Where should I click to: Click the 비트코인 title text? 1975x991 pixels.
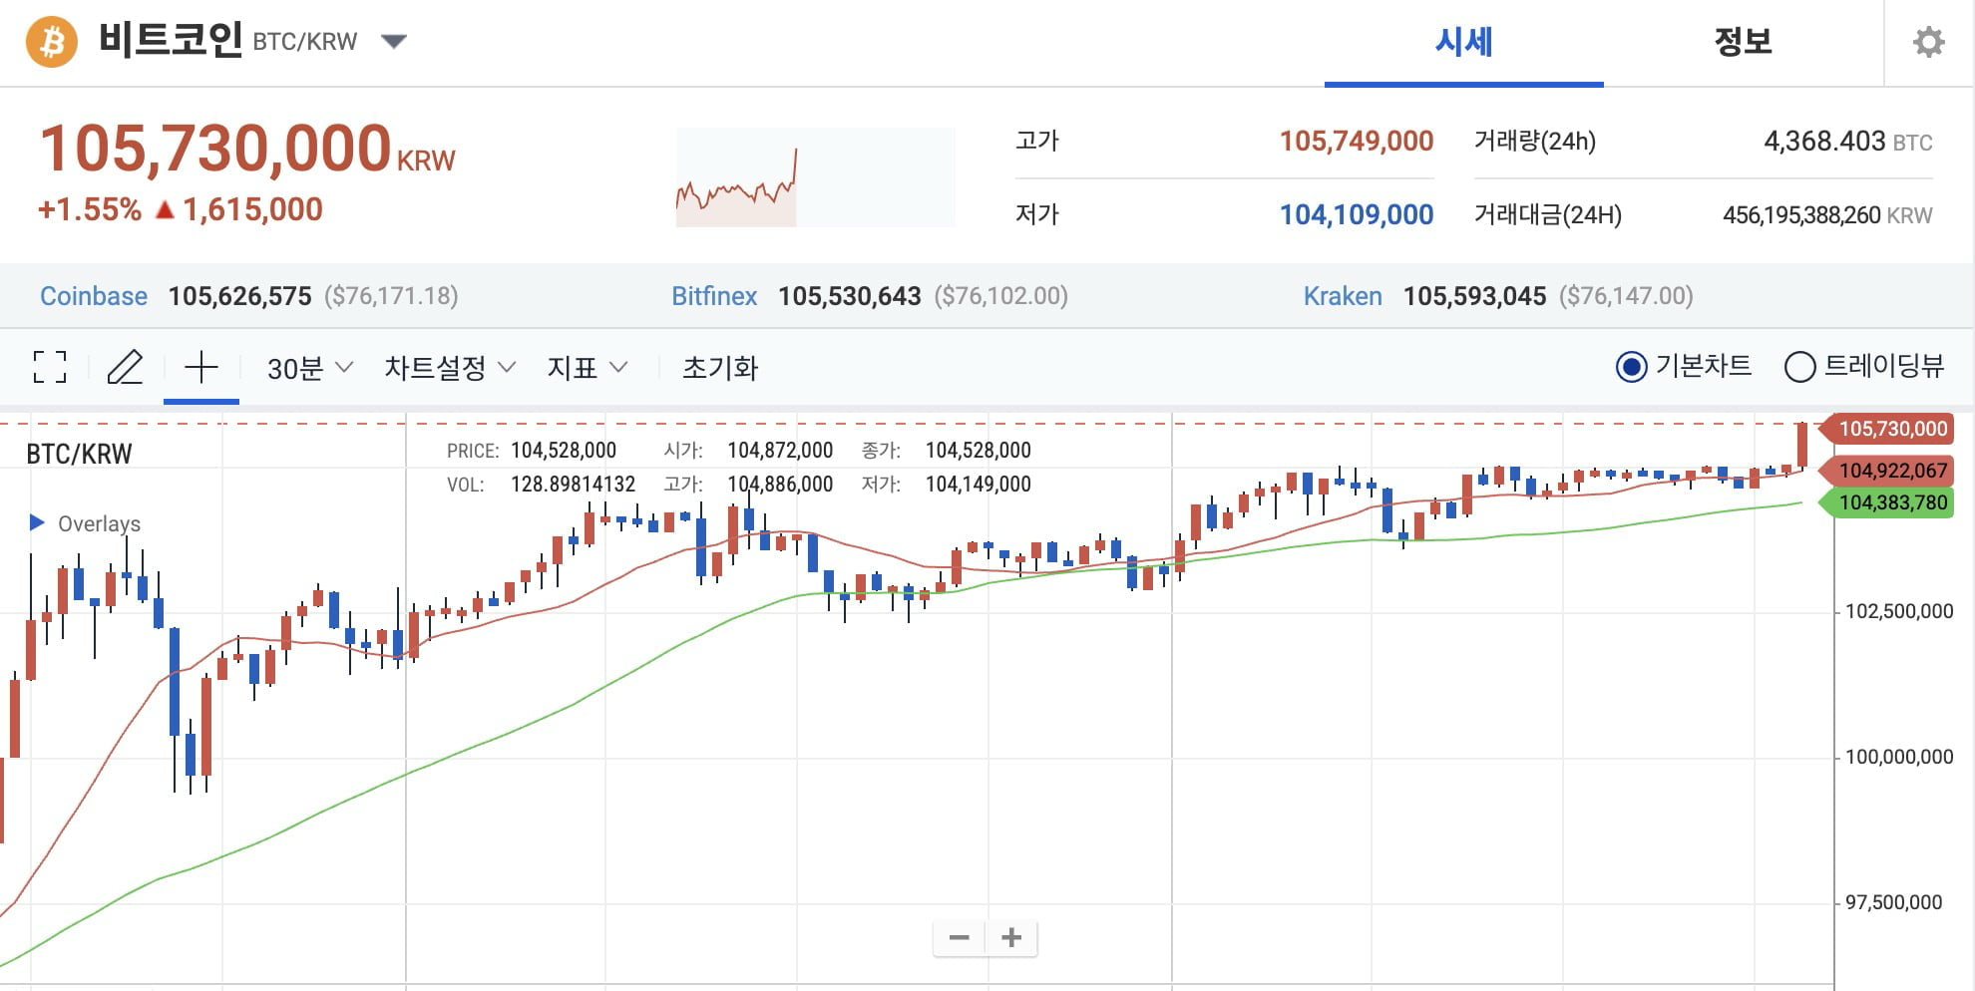170,40
